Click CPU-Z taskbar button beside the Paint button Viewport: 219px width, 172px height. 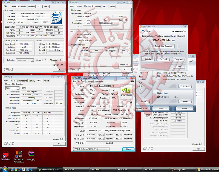point(156,170)
